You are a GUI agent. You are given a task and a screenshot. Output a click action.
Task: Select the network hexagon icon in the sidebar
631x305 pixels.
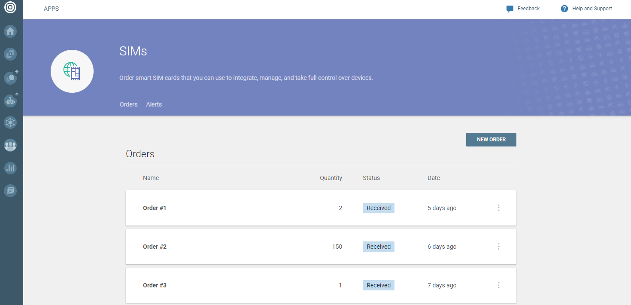click(x=10, y=122)
